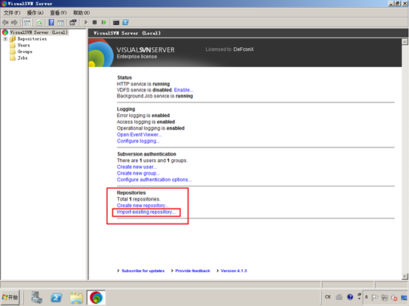Click the volume muted tray icon
Screen dimensions: 409x306
(x=394, y=297)
